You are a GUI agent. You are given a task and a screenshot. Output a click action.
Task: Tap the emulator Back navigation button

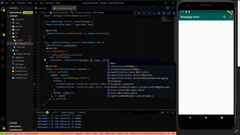(190, 117)
